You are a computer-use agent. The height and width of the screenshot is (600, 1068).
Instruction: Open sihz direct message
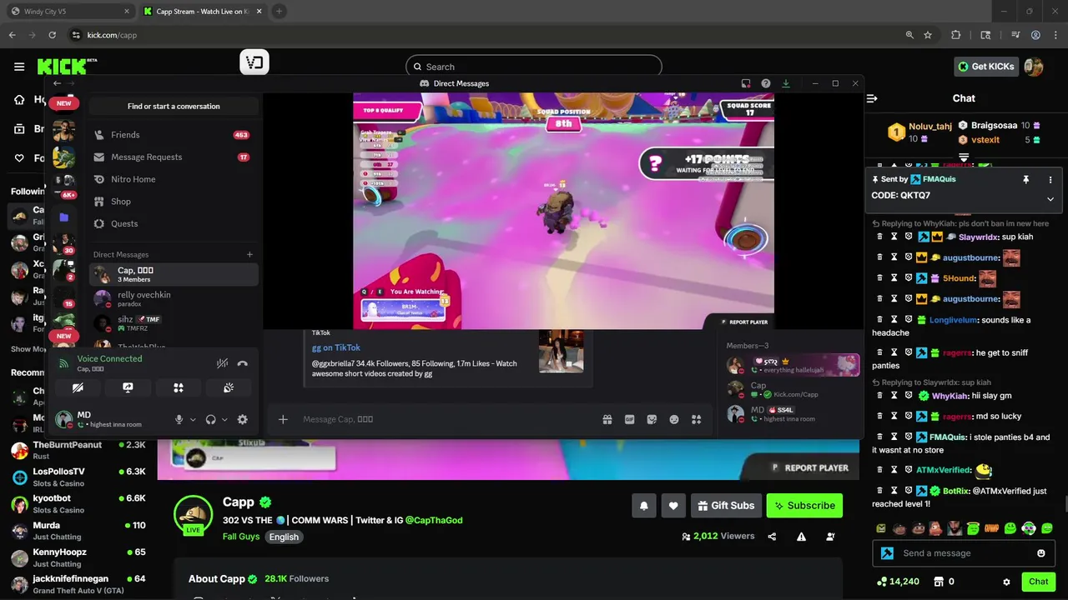click(x=174, y=322)
